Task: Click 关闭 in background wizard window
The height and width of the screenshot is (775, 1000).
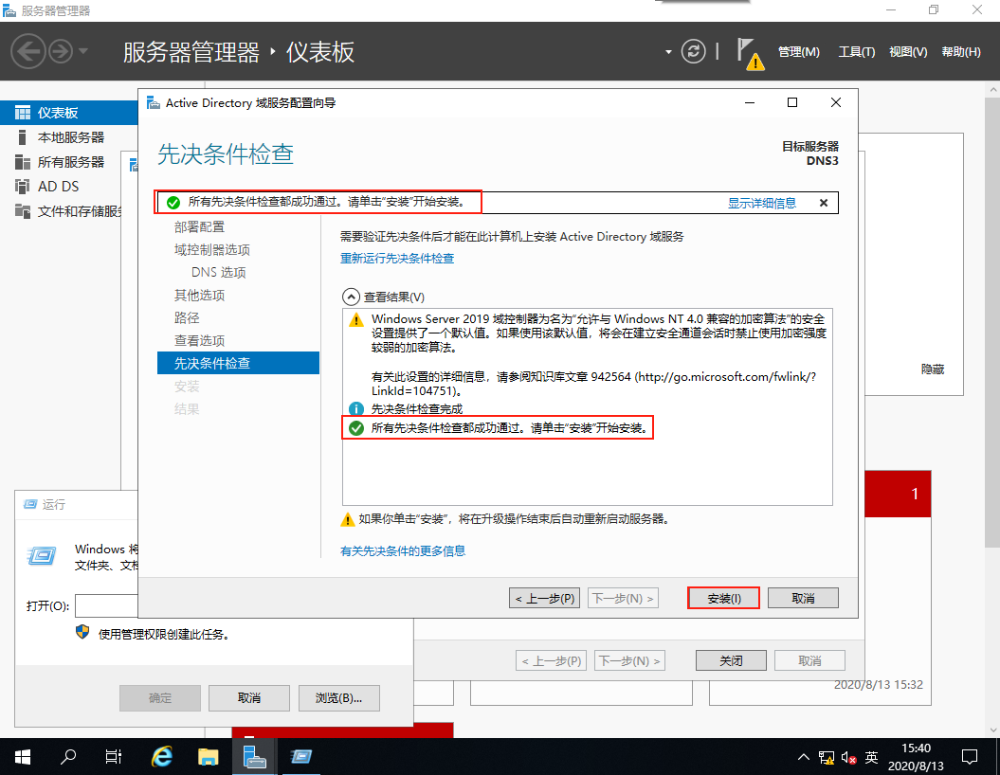Action: (x=731, y=661)
